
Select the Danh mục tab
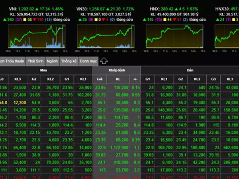click(x=88, y=61)
